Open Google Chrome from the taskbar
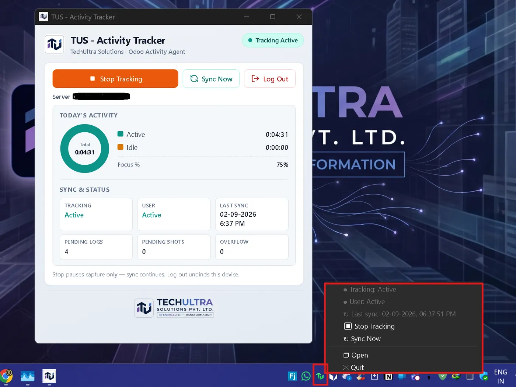The width and height of the screenshot is (516, 387). coord(6,376)
